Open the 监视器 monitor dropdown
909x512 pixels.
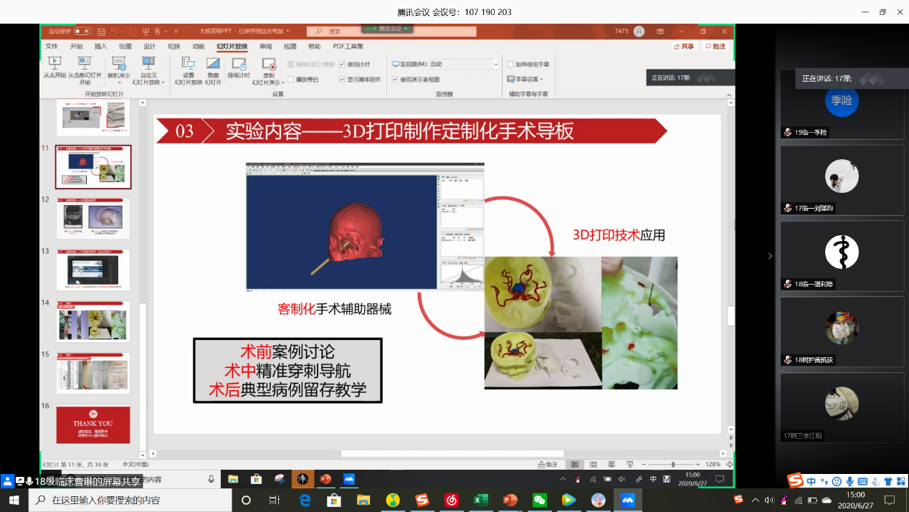(495, 65)
